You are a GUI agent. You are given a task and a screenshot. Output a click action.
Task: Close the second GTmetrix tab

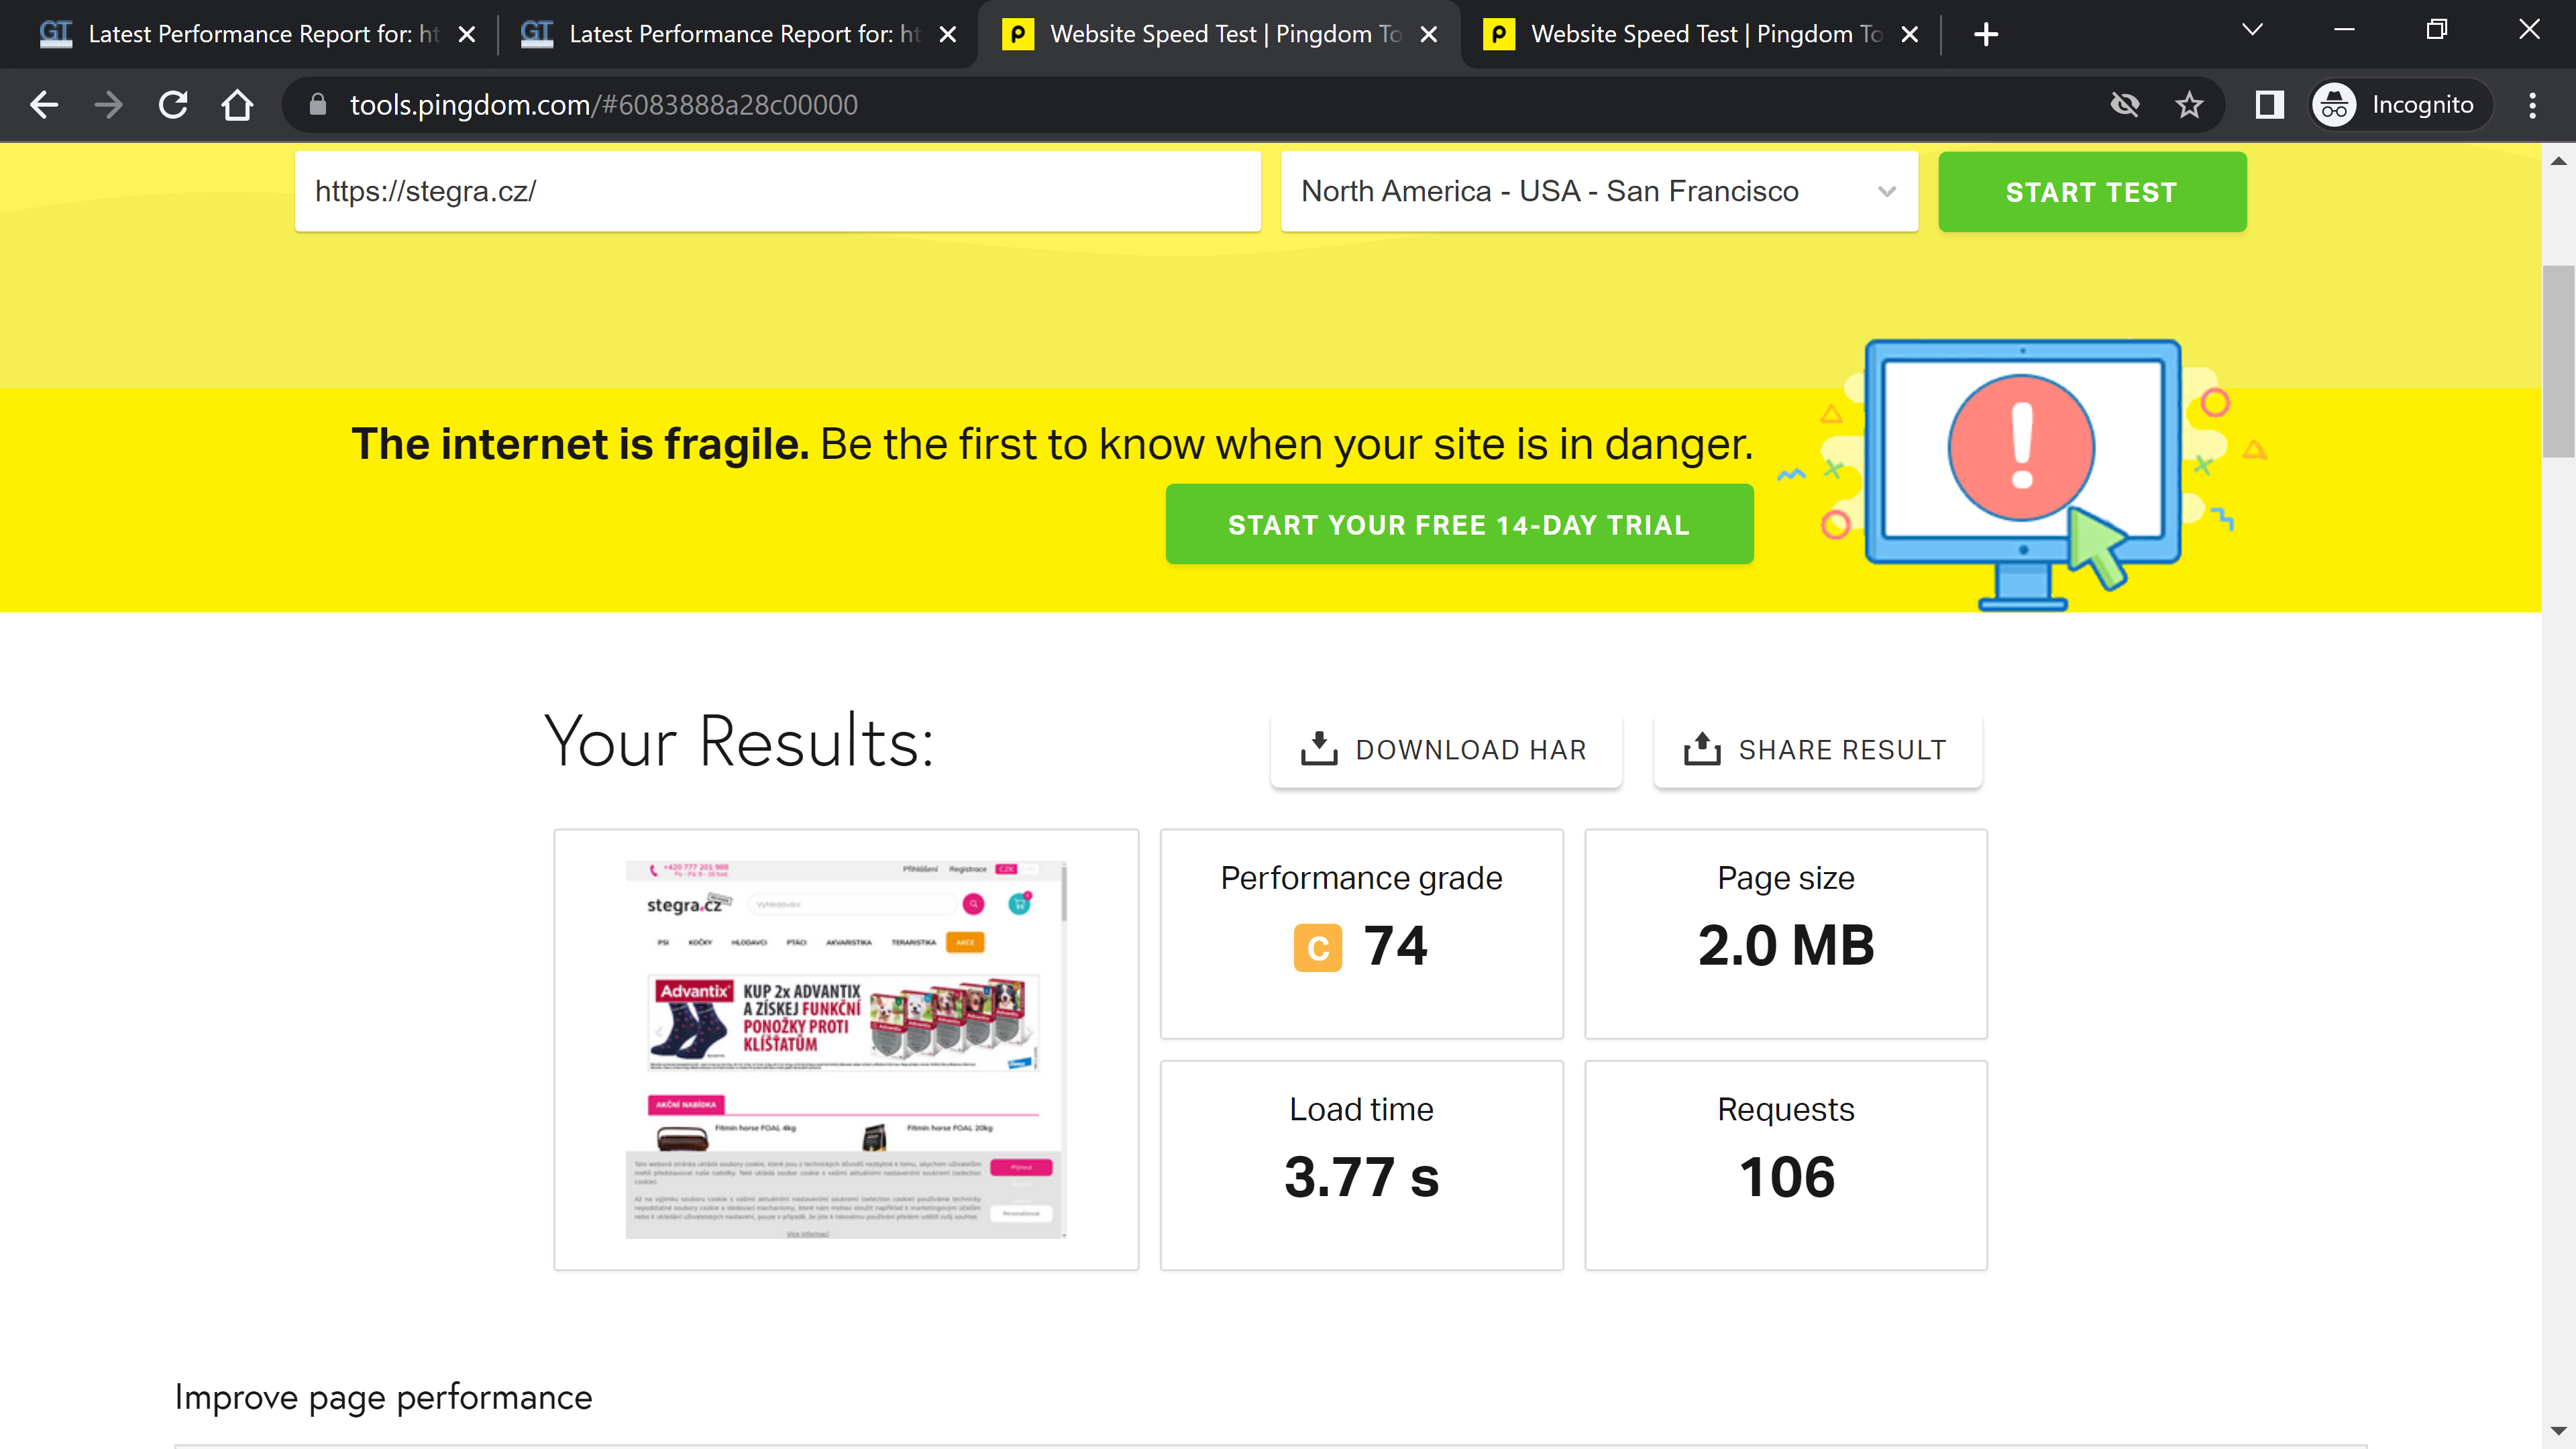point(948,35)
